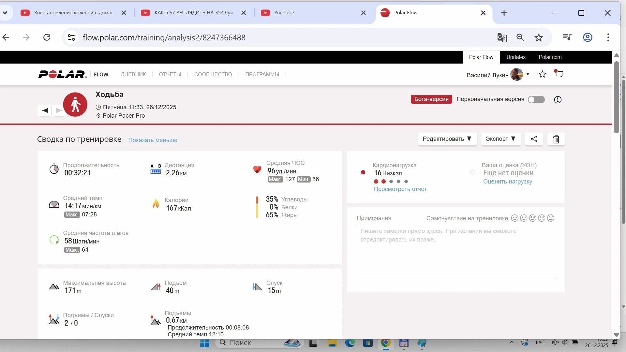Select the saddest face feeling rating

coord(514,218)
